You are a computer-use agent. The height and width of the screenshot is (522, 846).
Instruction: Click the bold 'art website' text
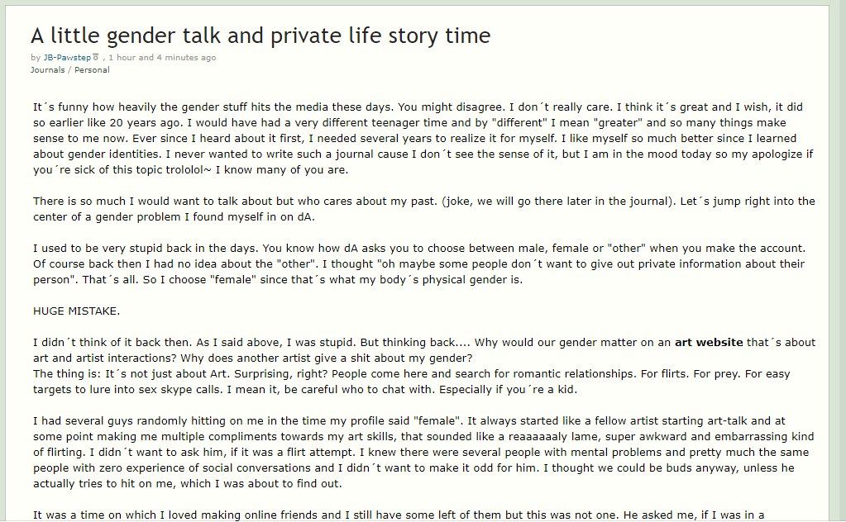709,343
